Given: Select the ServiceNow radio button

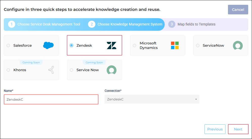Looking at the screenshot, I should (x=198, y=45).
